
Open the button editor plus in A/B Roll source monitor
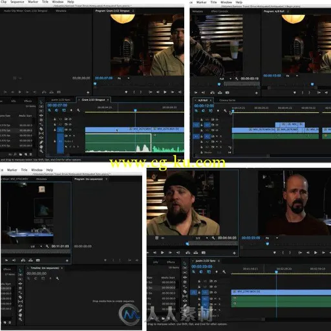pyautogui.click(x=257, y=93)
